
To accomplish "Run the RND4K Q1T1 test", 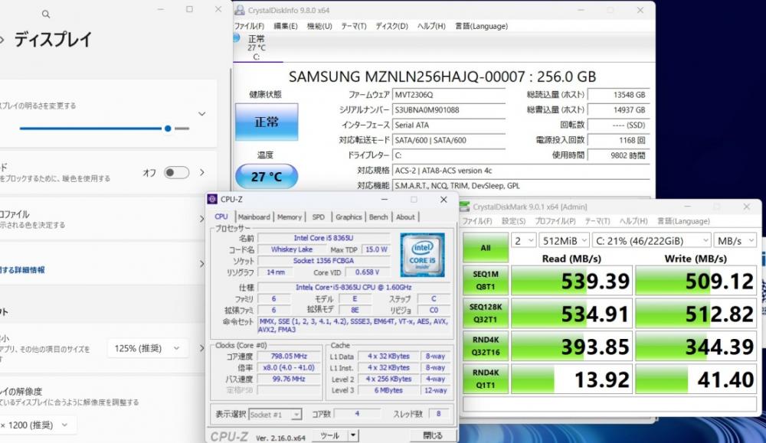I will coord(486,379).
